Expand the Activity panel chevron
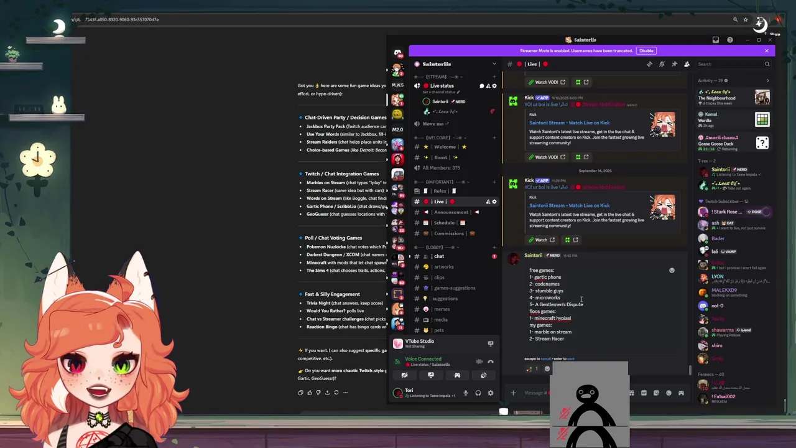This screenshot has width=796, height=448. [767, 80]
